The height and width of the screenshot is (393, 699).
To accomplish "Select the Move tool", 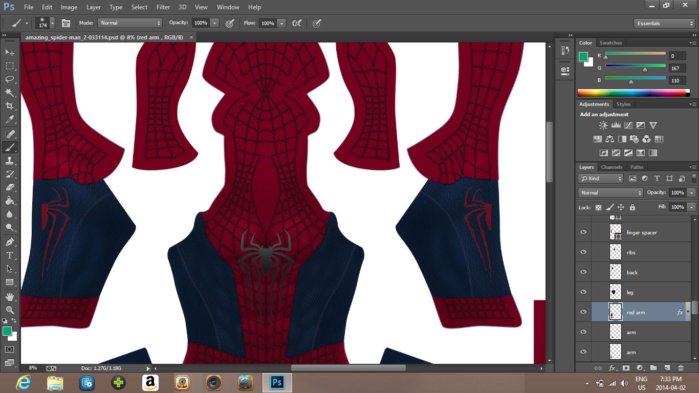I will (10, 52).
